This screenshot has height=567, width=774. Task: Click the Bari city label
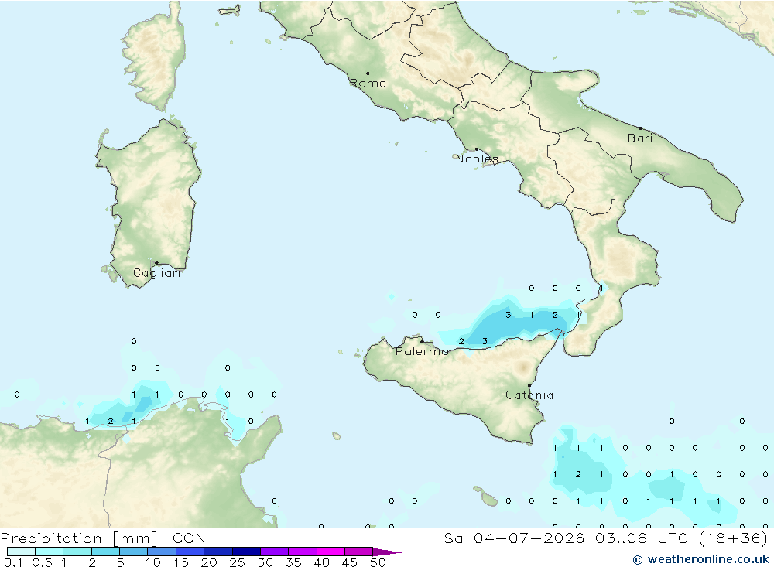(x=640, y=138)
